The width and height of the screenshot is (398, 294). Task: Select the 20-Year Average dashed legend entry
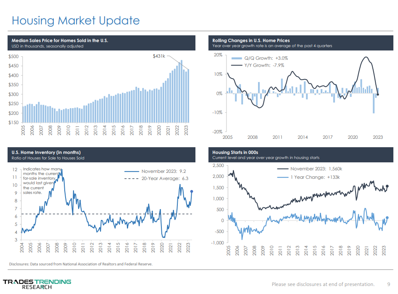[x=156, y=179]
